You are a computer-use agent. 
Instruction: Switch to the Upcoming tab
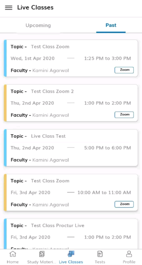pos(38,25)
